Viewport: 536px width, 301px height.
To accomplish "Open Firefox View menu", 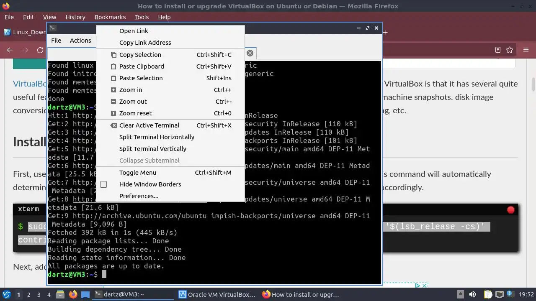I will tap(49, 17).
